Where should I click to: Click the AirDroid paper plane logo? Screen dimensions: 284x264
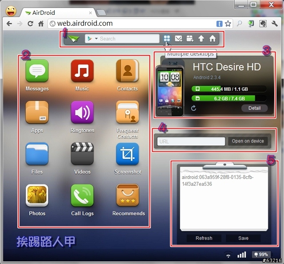(74, 38)
